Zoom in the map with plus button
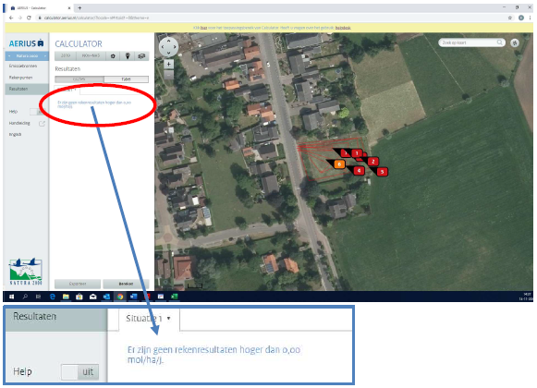The image size is (537, 388). click(168, 64)
